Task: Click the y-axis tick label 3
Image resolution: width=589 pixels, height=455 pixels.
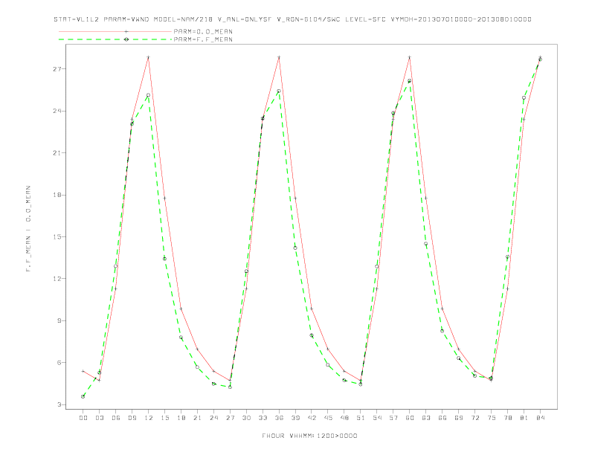Action: [x=59, y=404]
